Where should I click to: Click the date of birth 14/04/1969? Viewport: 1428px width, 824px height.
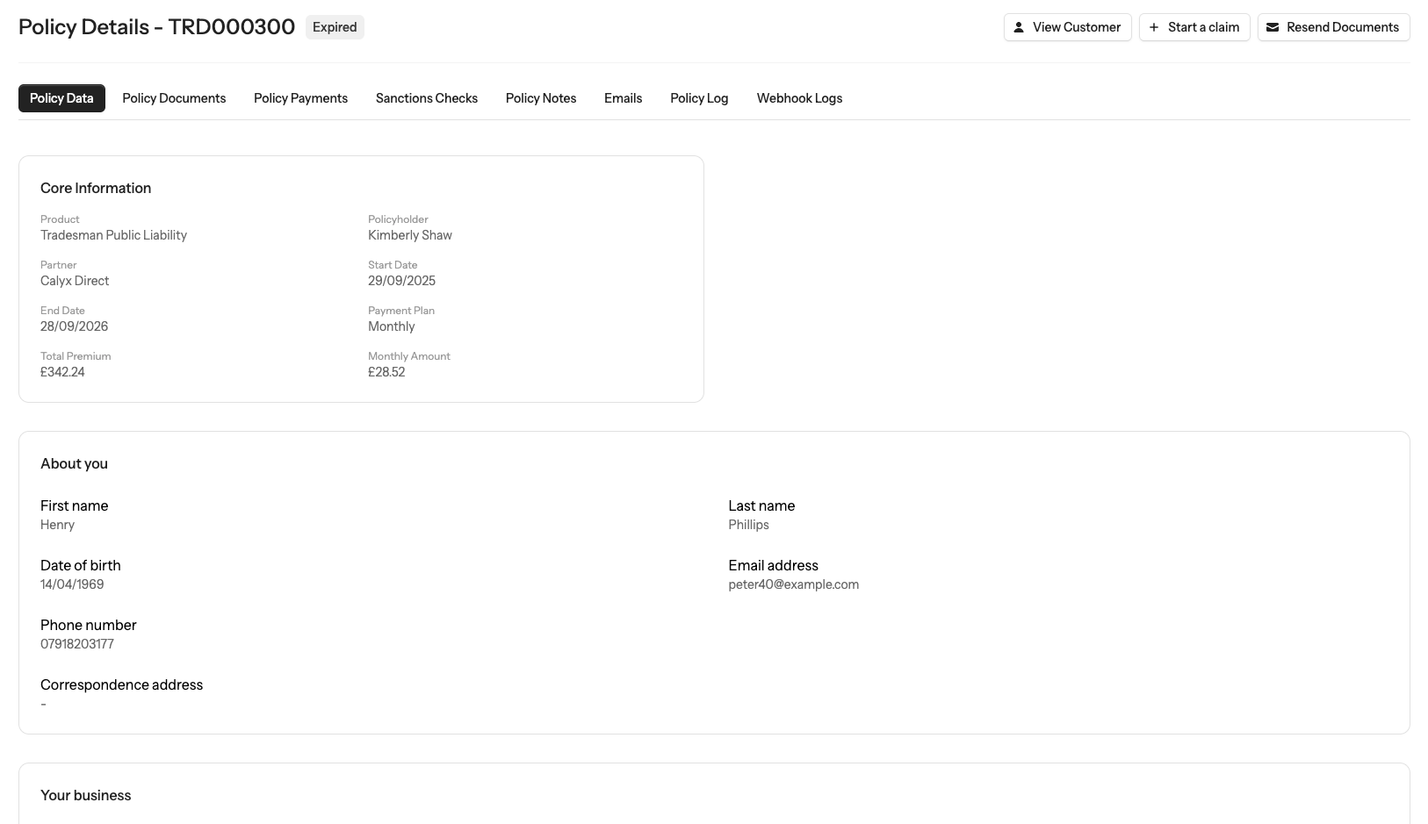(72, 584)
